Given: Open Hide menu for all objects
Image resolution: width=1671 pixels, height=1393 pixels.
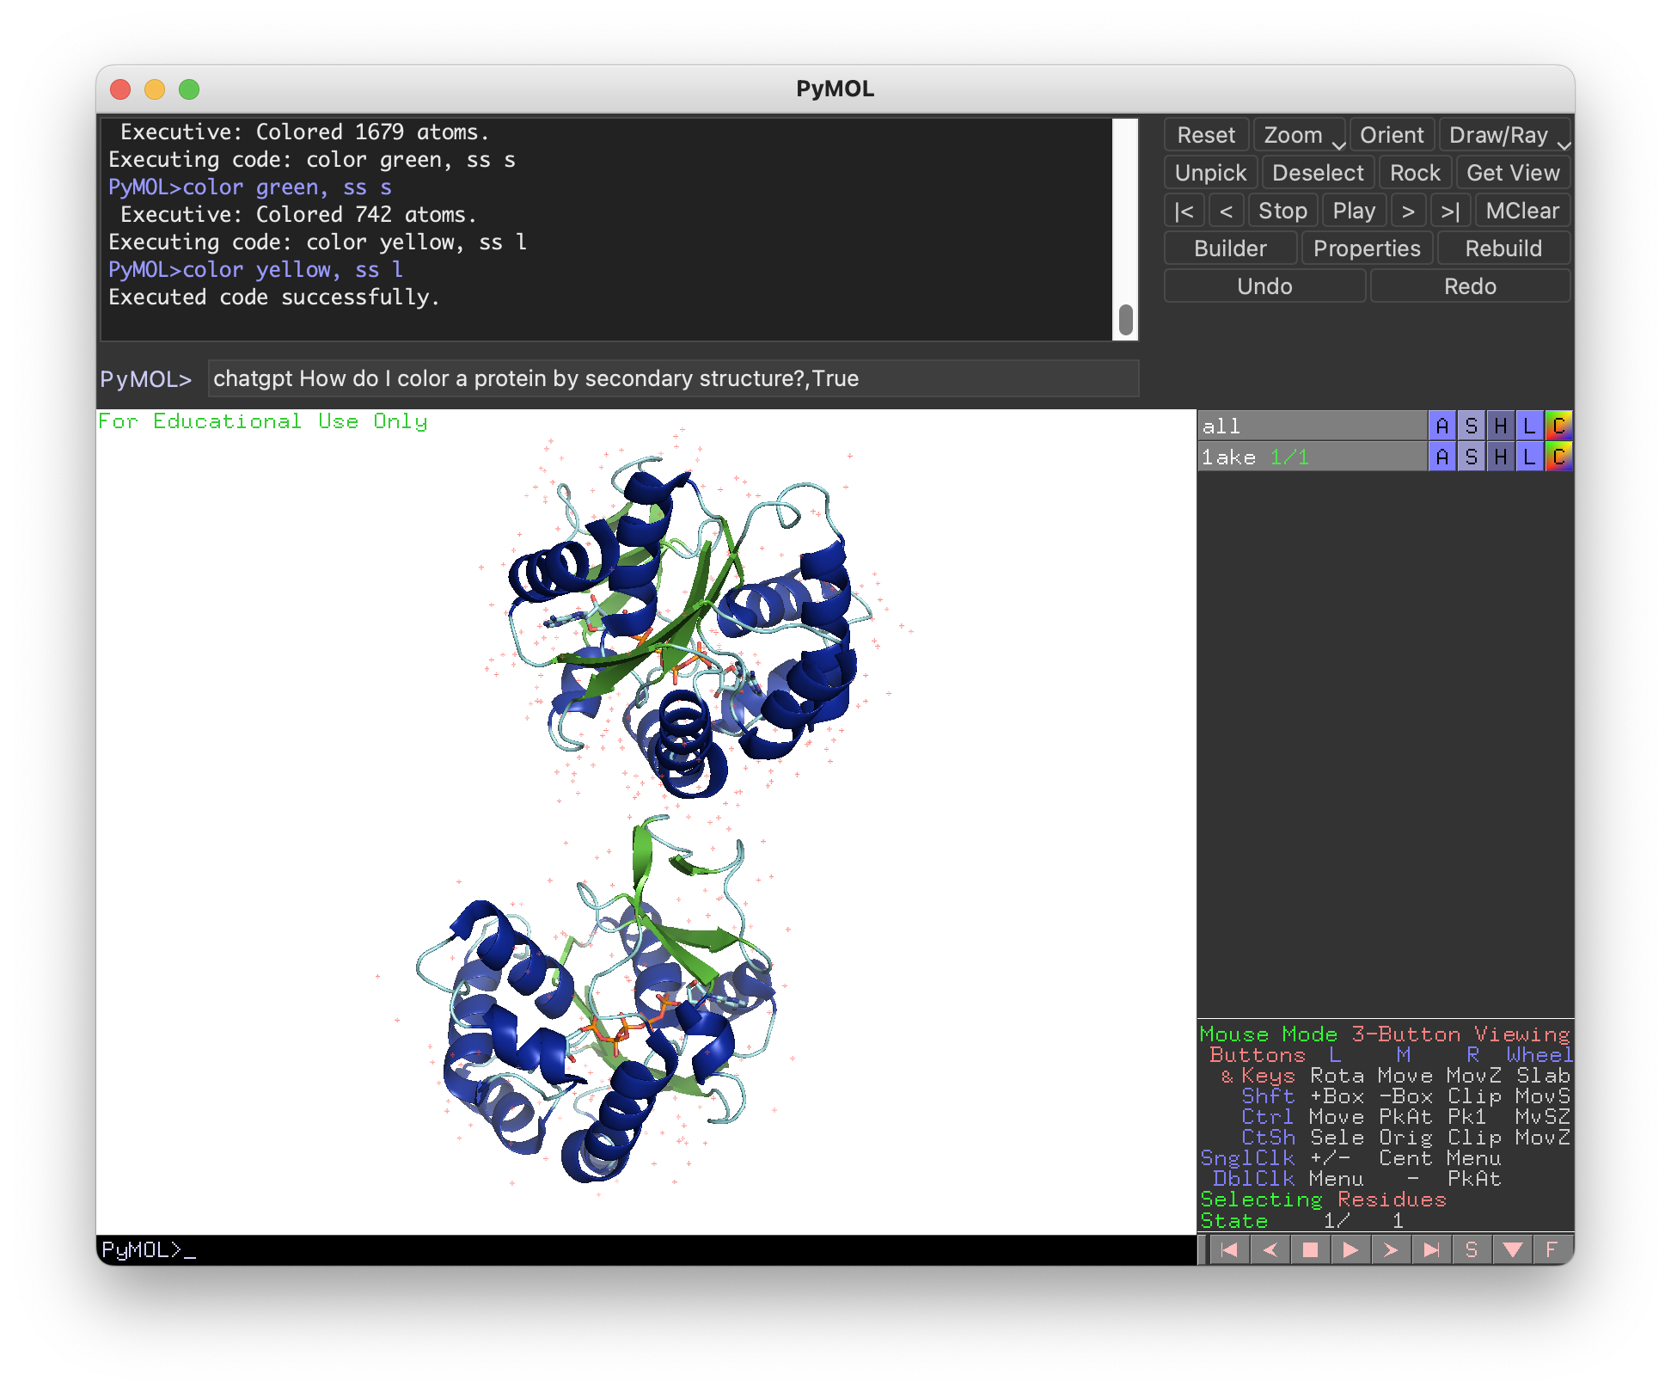Looking at the screenshot, I should 1500,426.
